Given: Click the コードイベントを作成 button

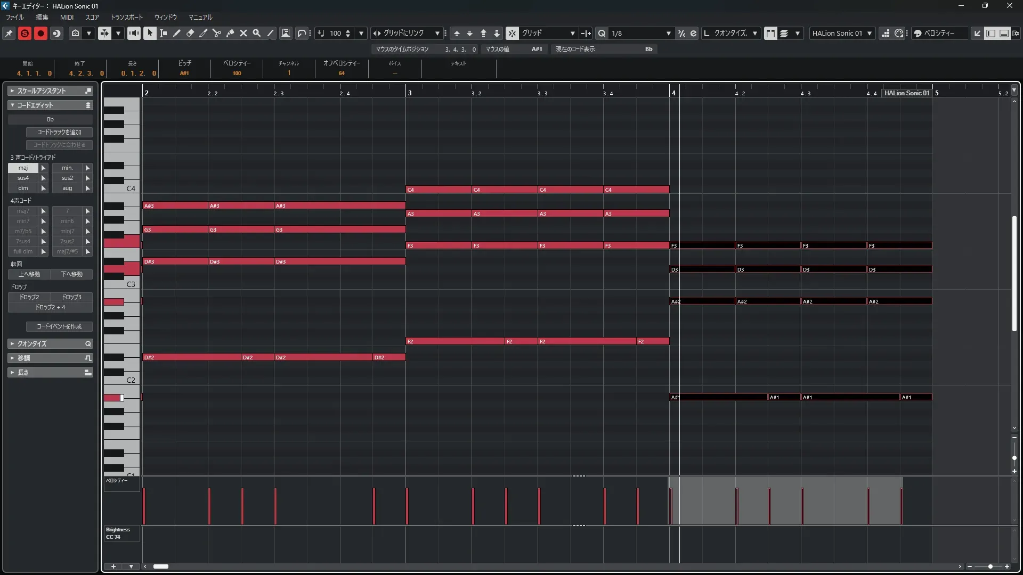Looking at the screenshot, I should [x=59, y=326].
